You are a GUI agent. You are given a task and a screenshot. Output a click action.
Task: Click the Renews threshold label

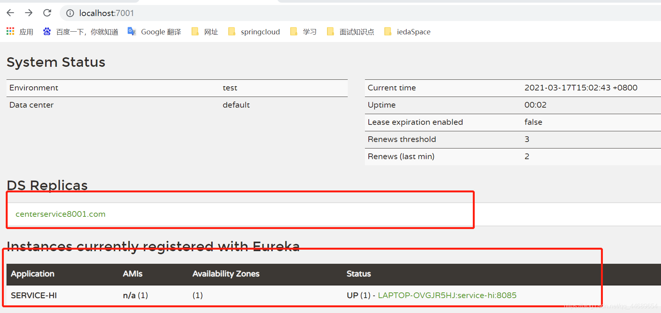click(x=402, y=139)
